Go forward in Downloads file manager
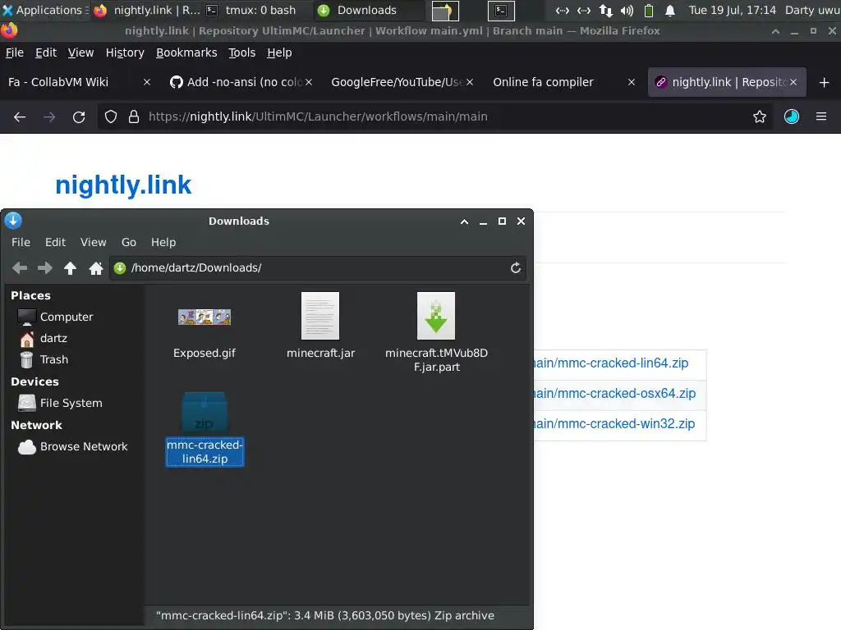841x630 pixels. 45,268
